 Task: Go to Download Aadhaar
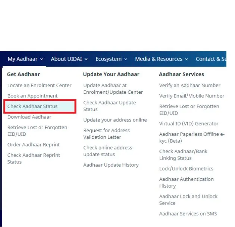pos(29,117)
